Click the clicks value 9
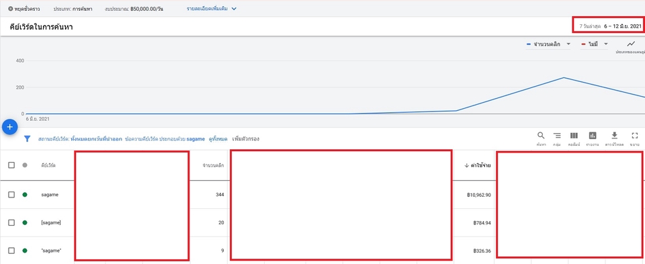645x264 pixels. [222, 251]
